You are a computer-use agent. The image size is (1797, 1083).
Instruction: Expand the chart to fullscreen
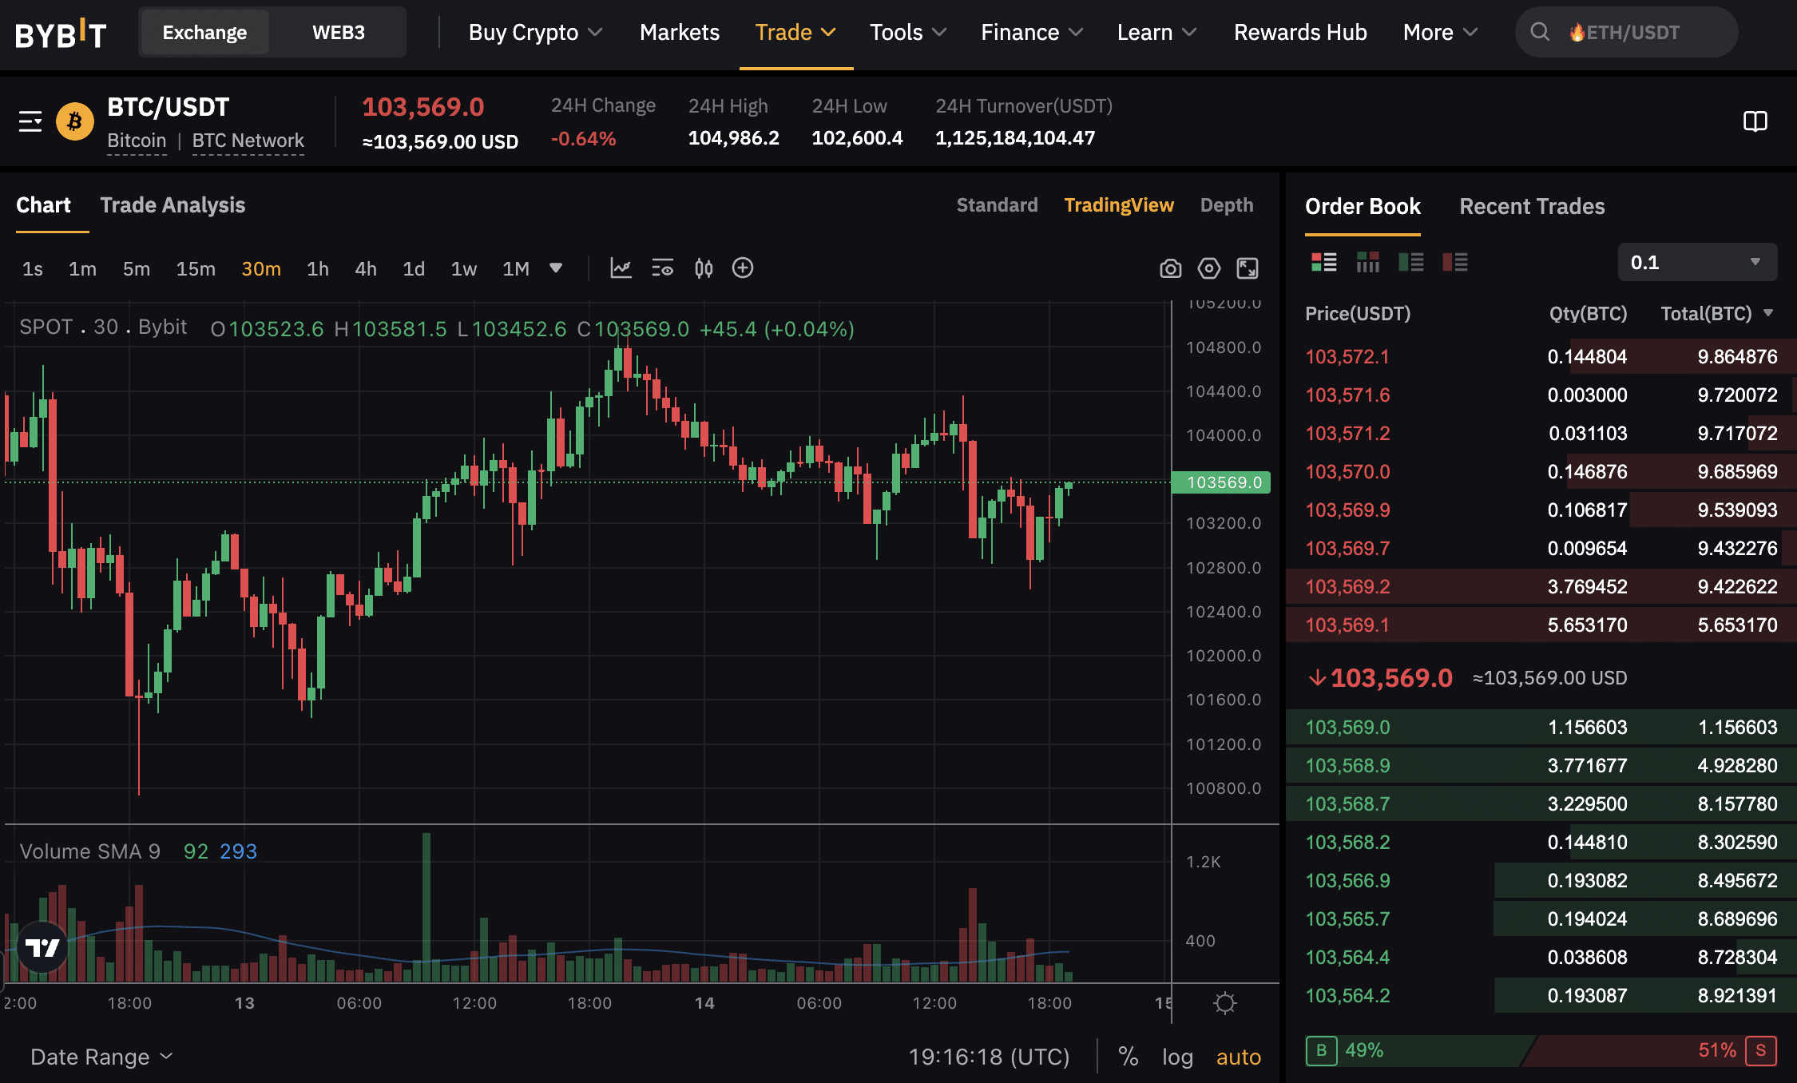coord(1247,268)
